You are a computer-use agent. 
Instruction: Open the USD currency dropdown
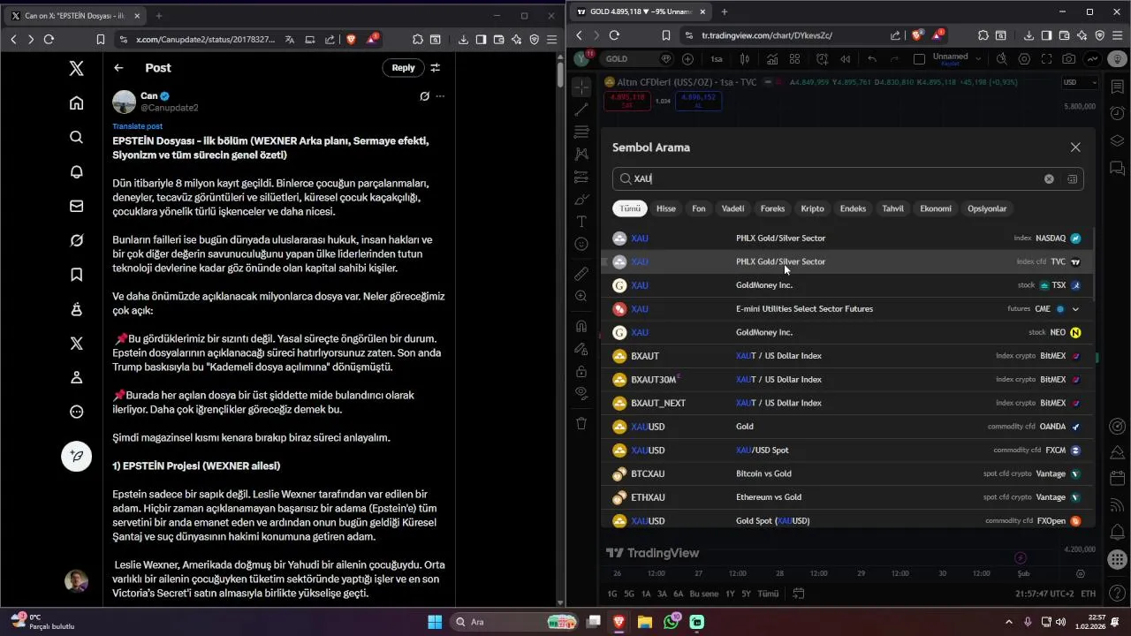1080,82
